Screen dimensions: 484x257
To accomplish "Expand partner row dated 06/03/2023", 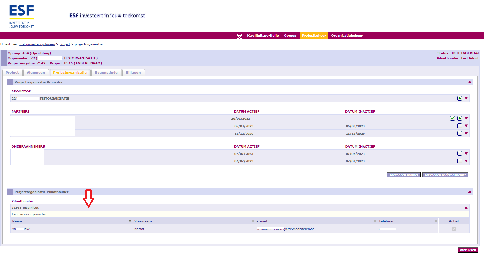I will 466,126.
